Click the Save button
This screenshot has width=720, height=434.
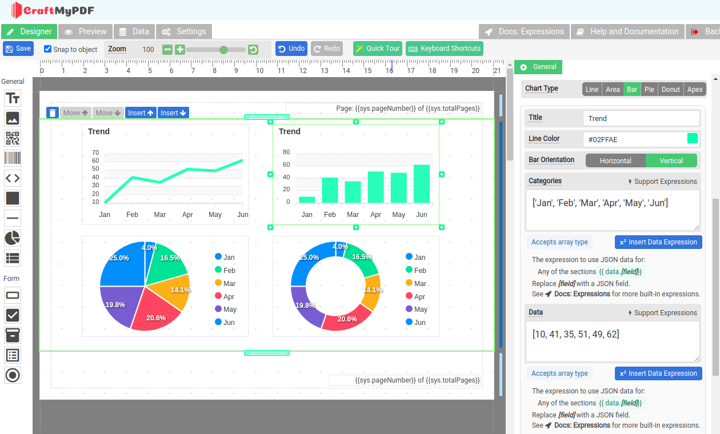[18, 49]
